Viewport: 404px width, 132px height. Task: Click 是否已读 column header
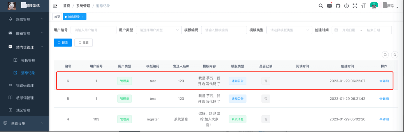pyautogui.click(x=266, y=66)
